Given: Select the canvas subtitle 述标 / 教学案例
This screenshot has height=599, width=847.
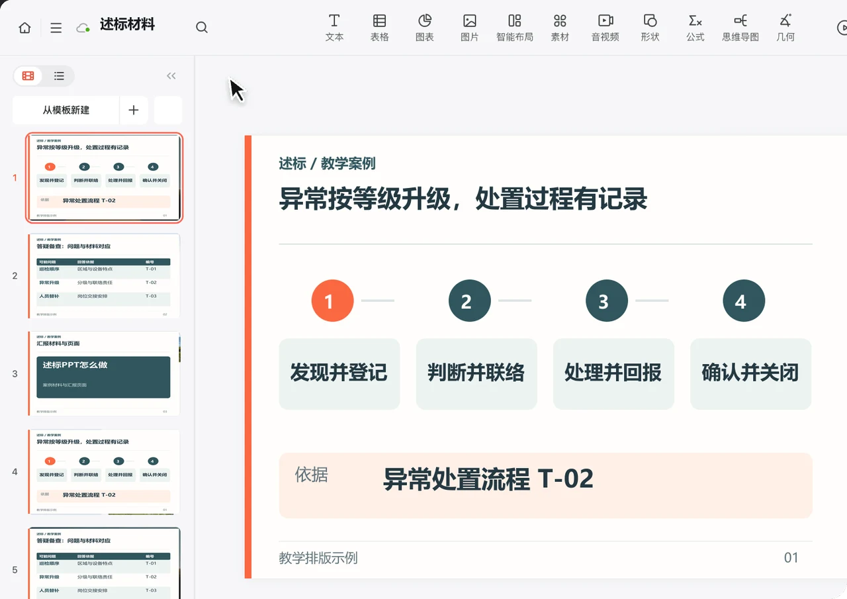Looking at the screenshot, I should click(328, 163).
